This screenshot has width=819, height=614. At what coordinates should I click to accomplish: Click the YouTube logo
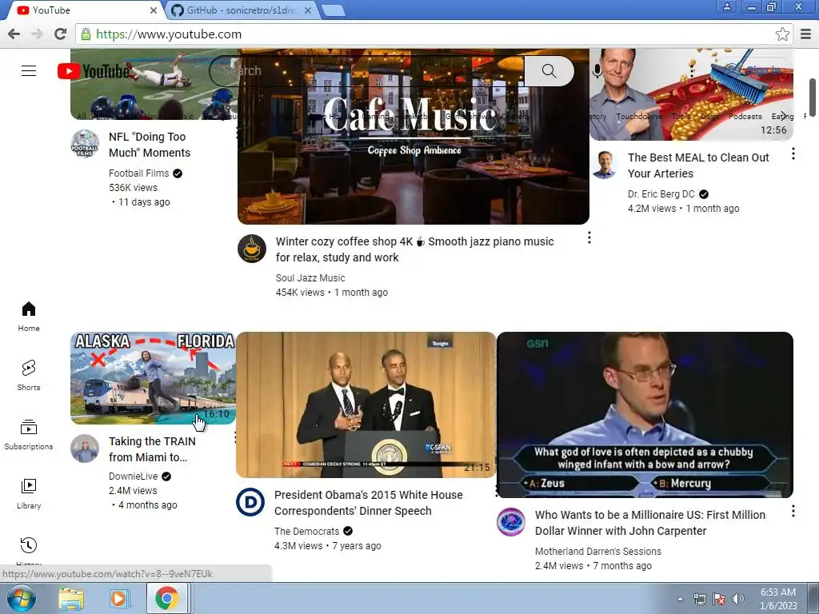coord(94,71)
